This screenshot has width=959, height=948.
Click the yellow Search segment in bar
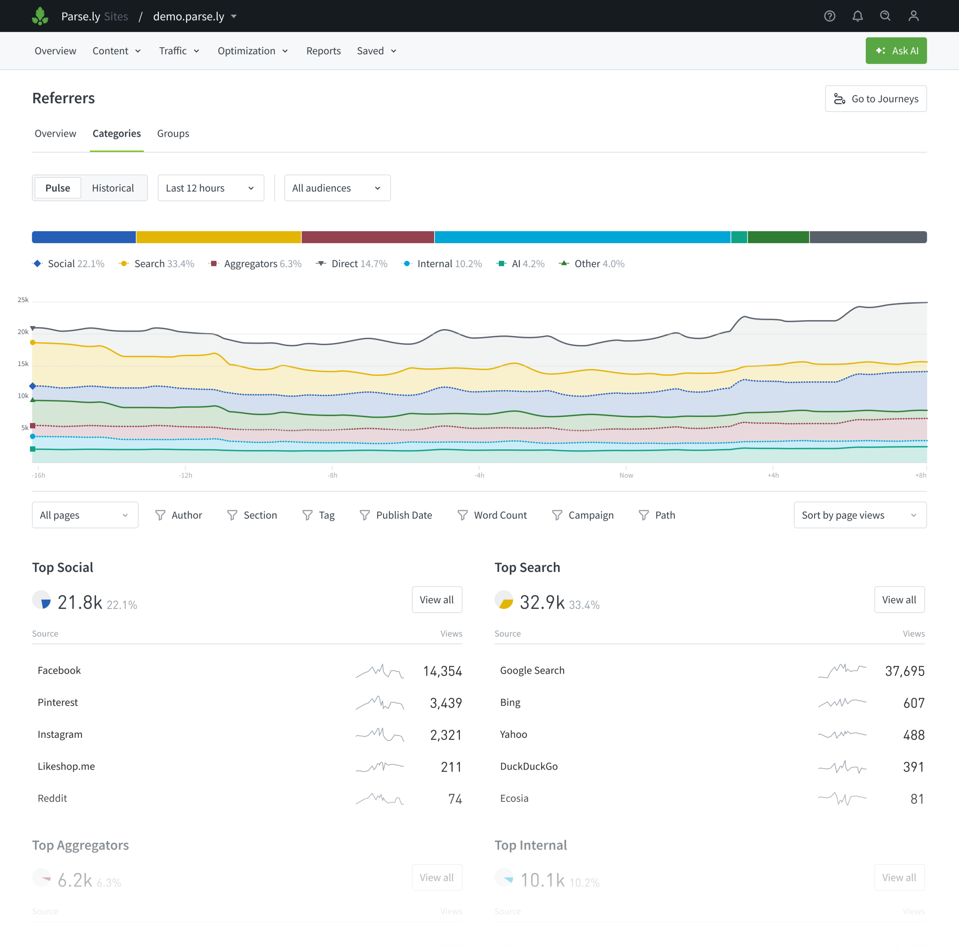218,237
